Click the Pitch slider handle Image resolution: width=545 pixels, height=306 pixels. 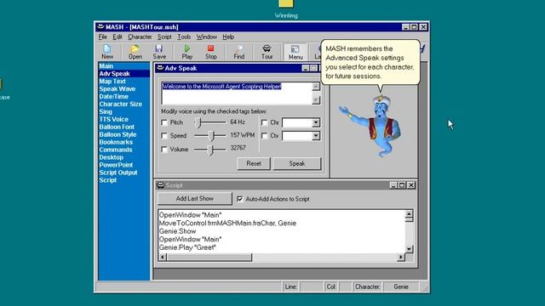(x=198, y=122)
